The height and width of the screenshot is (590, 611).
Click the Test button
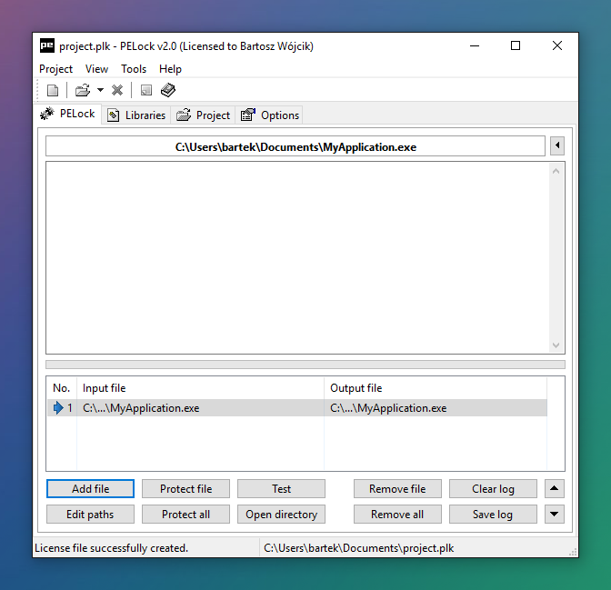(x=281, y=489)
